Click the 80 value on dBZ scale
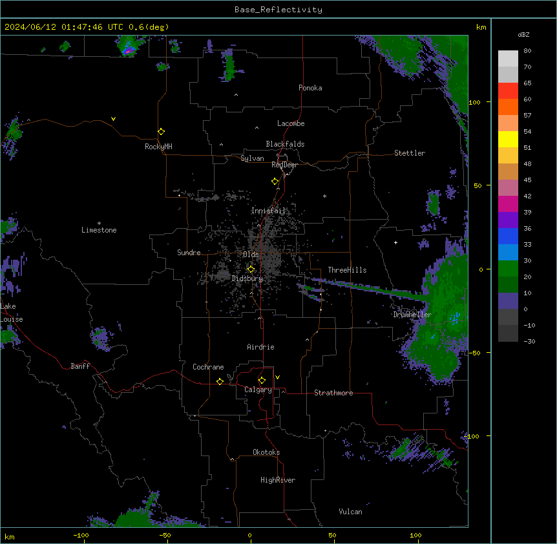The height and width of the screenshot is (544, 557). [527, 51]
